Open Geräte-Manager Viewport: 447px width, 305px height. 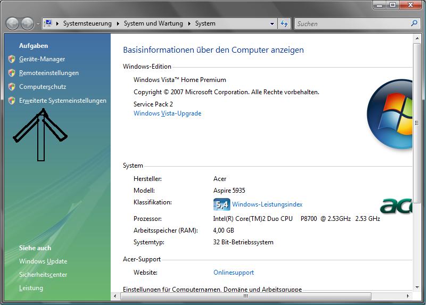tap(42, 59)
